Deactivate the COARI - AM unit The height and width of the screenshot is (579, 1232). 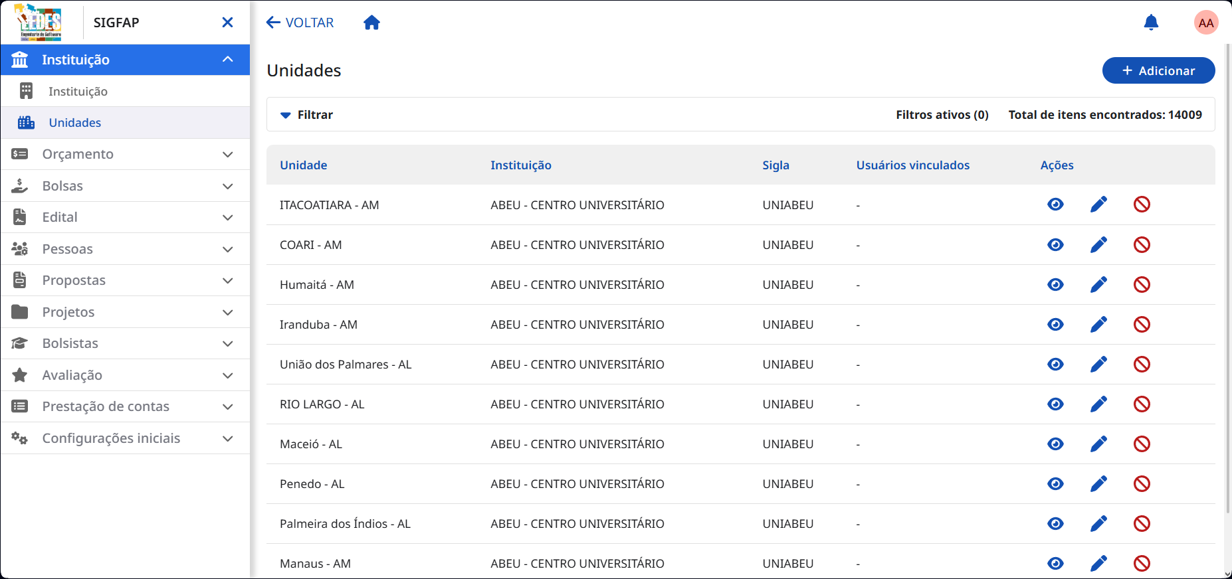[1142, 244]
